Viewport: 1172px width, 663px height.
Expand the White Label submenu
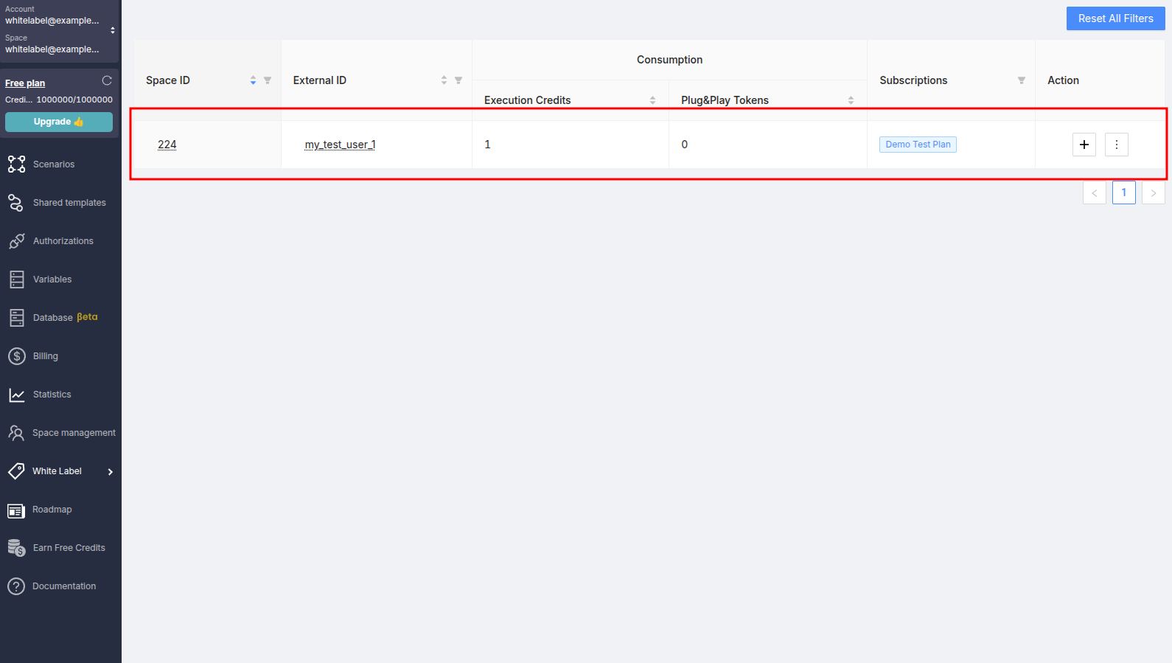[x=111, y=472]
